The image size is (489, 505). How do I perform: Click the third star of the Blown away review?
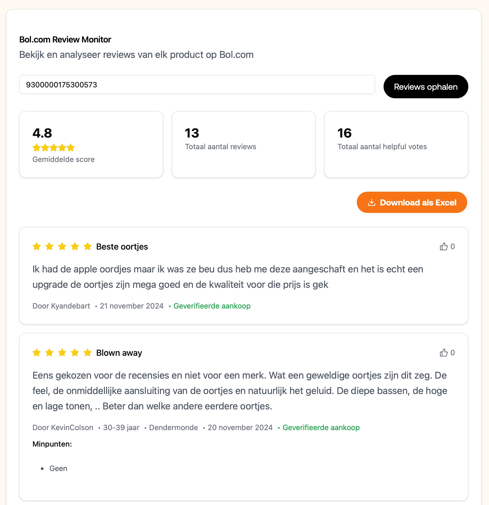(x=62, y=353)
